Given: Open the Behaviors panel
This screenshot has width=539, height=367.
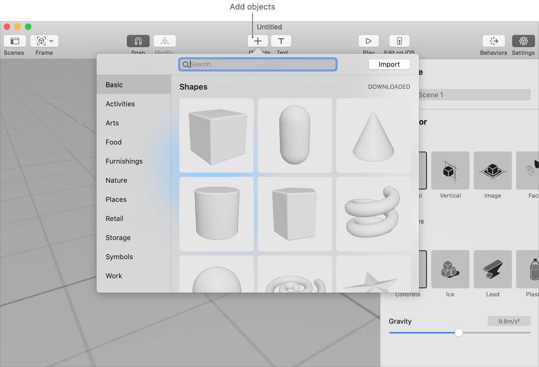Looking at the screenshot, I should click(x=493, y=41).
